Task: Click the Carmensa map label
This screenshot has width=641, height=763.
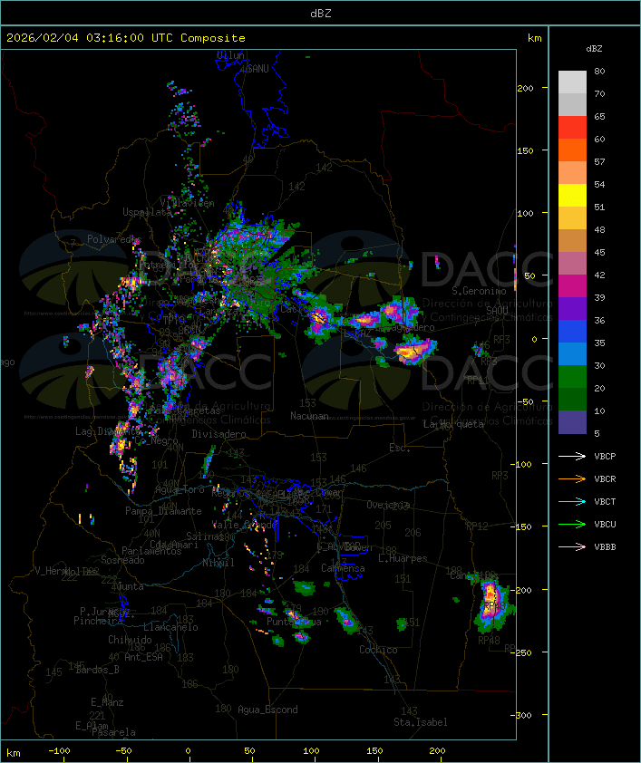Action: pyautogui.click(x=343, y=568)
